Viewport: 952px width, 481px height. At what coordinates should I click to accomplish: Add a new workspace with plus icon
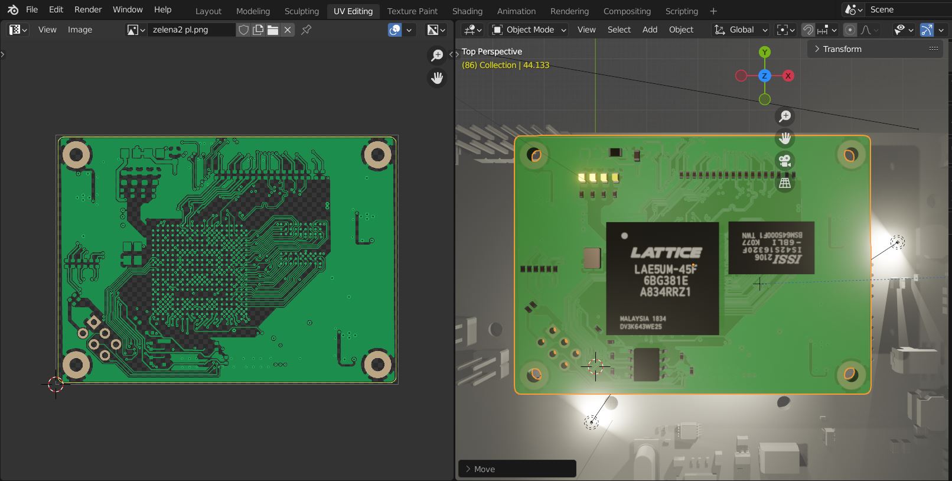(713, 11)
